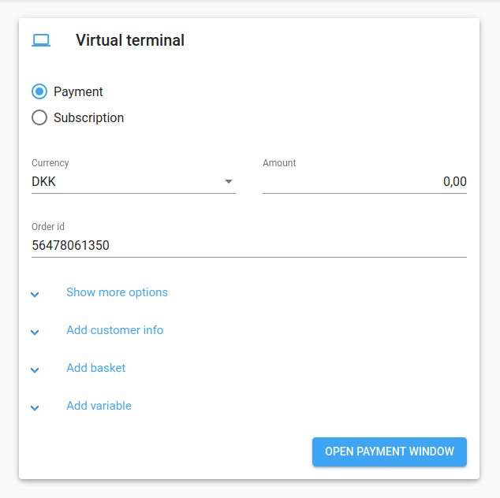
Task: Click the chevron beside Show more options
Action: click(35, 294)
